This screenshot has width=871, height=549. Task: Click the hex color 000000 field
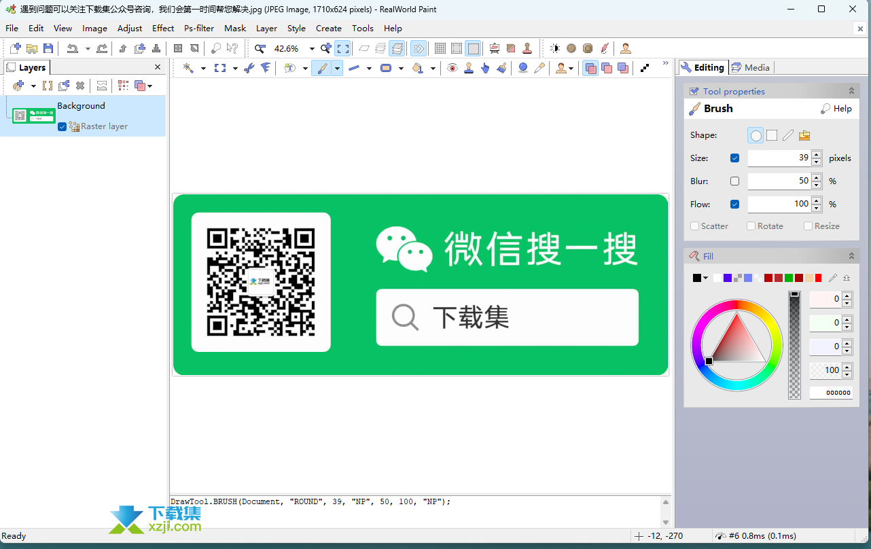[x=831, y=393]
